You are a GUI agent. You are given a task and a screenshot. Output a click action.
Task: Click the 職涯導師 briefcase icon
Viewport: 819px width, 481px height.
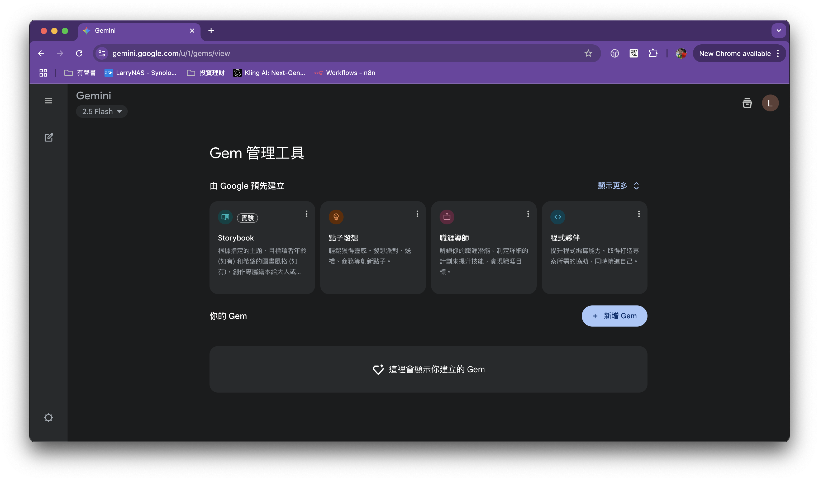click(447, 217)
